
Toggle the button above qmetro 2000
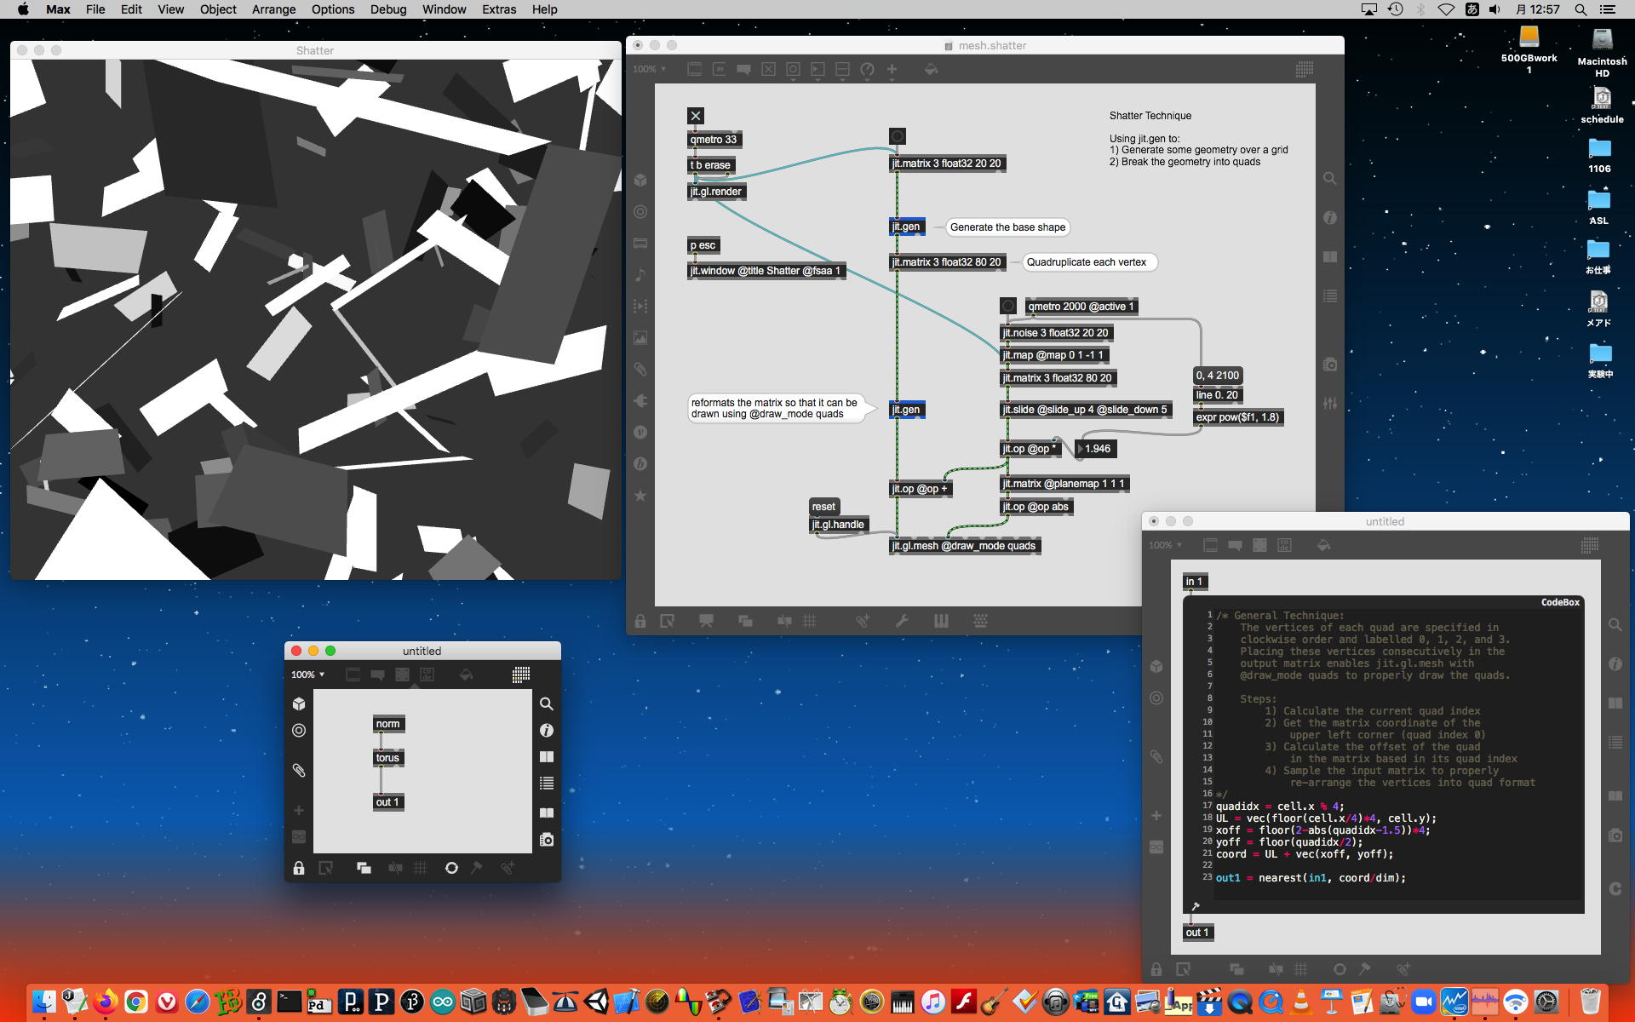[1008, 306]
